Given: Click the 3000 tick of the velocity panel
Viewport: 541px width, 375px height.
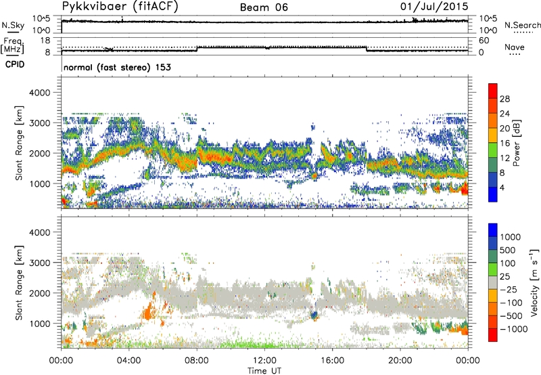Looking at the screenshot, I should [x=40, y=263].
